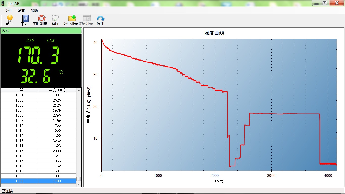Select row 4137 in data table
345x194 pixels.
(38, 110)
